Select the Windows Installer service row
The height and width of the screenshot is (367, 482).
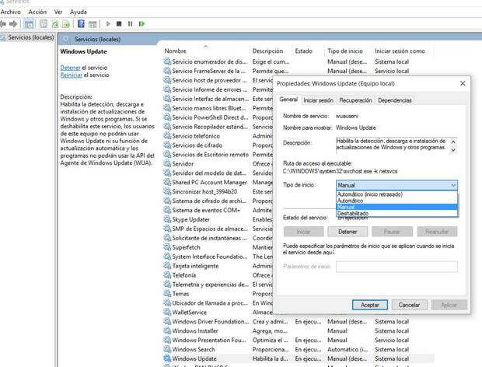[299, 331]
